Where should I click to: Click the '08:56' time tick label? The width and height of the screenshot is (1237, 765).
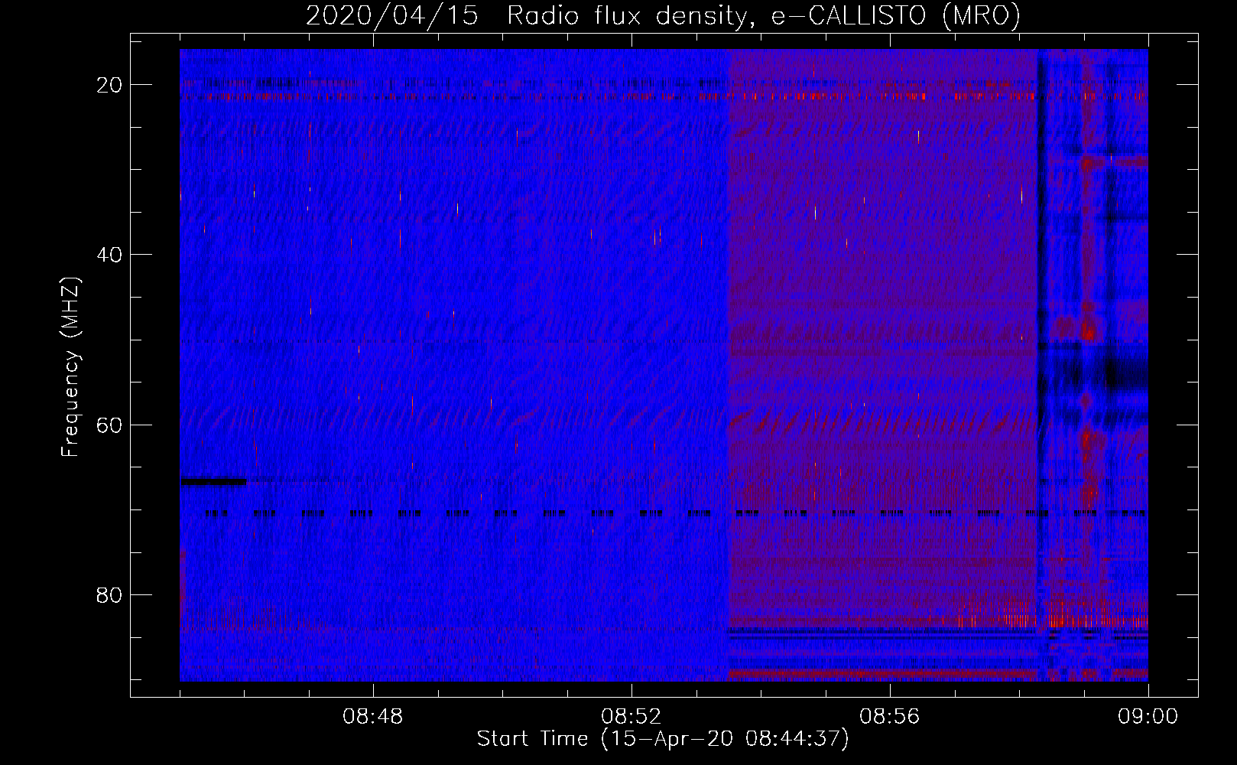click(890, 717)
